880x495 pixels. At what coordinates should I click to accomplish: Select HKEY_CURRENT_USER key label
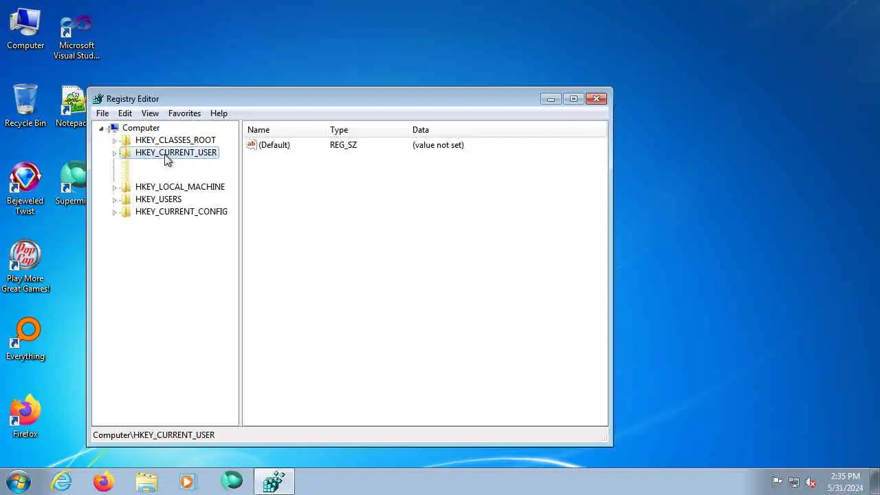[176, 153]
